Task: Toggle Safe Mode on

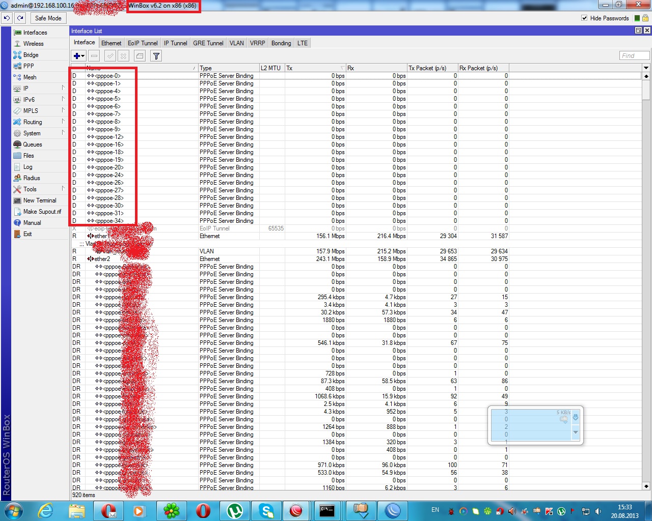Action: [x=48, y=18]
